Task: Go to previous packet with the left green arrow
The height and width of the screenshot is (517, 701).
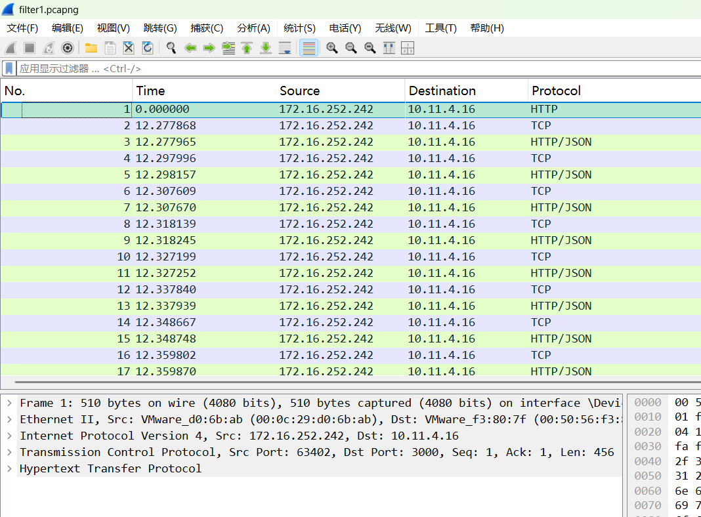Action: pyautogui.click(x=190, y=48)
